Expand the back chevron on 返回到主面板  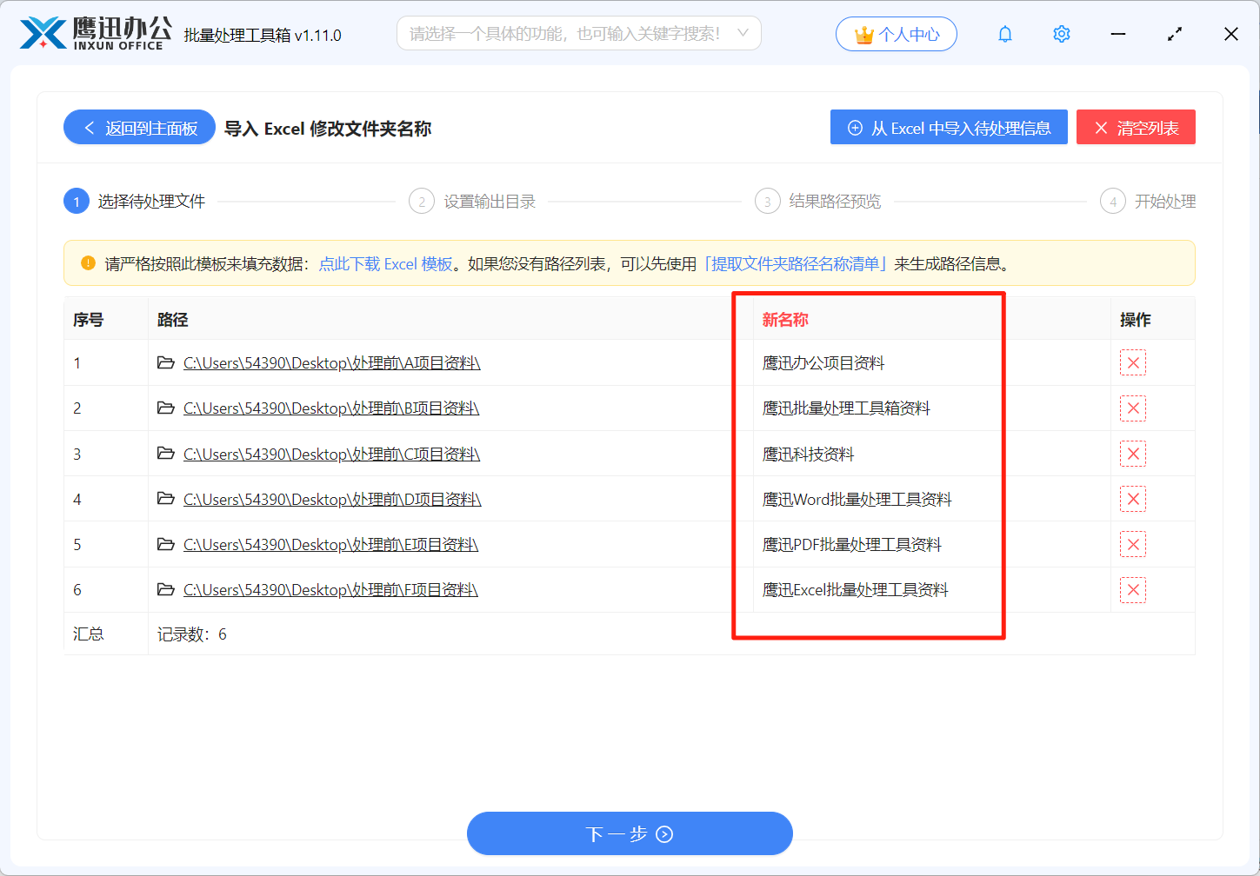[88, 127]
